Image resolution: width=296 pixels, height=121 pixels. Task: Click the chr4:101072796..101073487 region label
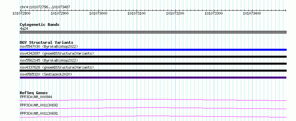coord(45,7)
